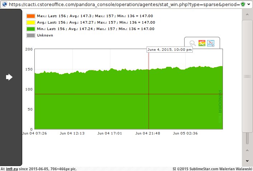Click the scrollbar down arrow
The width and height of the screenshot is (253, 171).
tap(247, 161)
